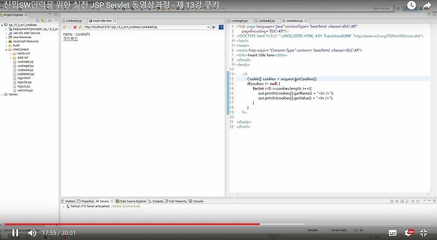Select logout.jsp in Project Explorer
Viewport: 437px width, 240px height.
24,86
